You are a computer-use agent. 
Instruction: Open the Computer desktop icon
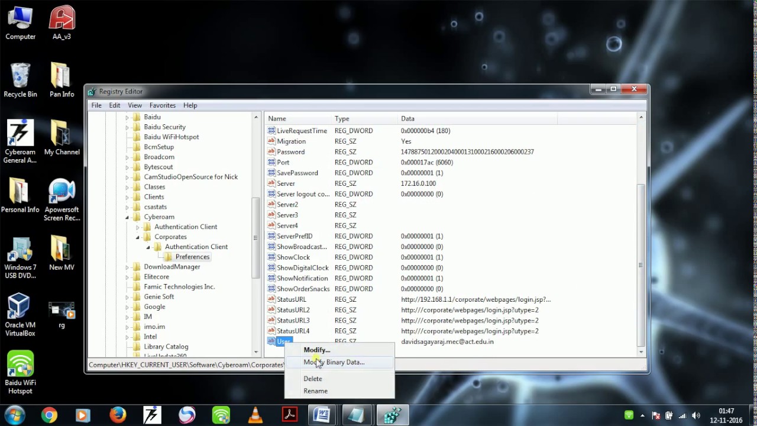pyautogui.click(x=20, y=24)
